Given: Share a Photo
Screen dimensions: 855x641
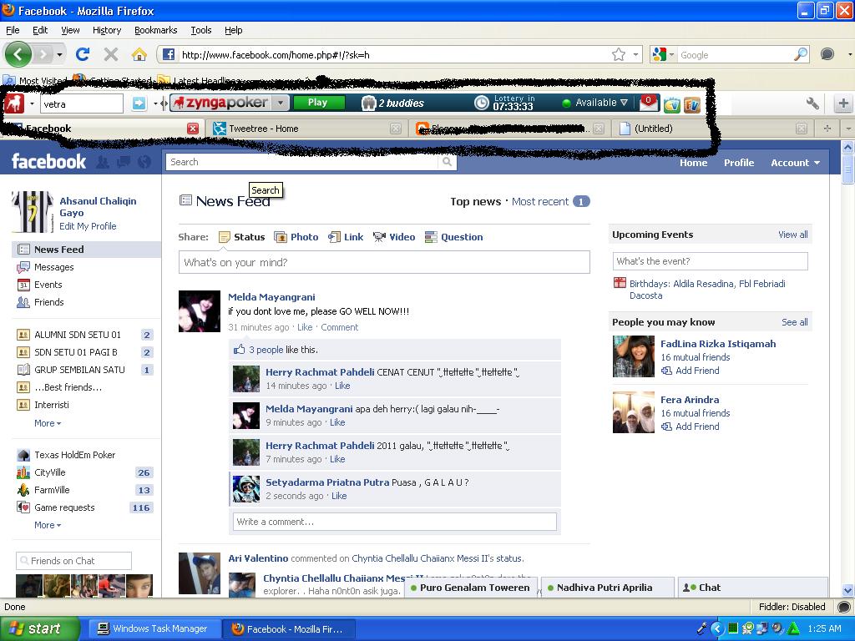Looking at the screenshot, I should 296,237.
